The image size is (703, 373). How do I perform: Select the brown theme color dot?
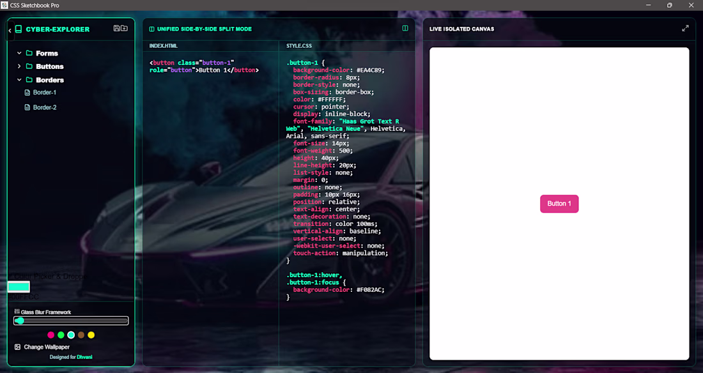(x=81, y=335)
